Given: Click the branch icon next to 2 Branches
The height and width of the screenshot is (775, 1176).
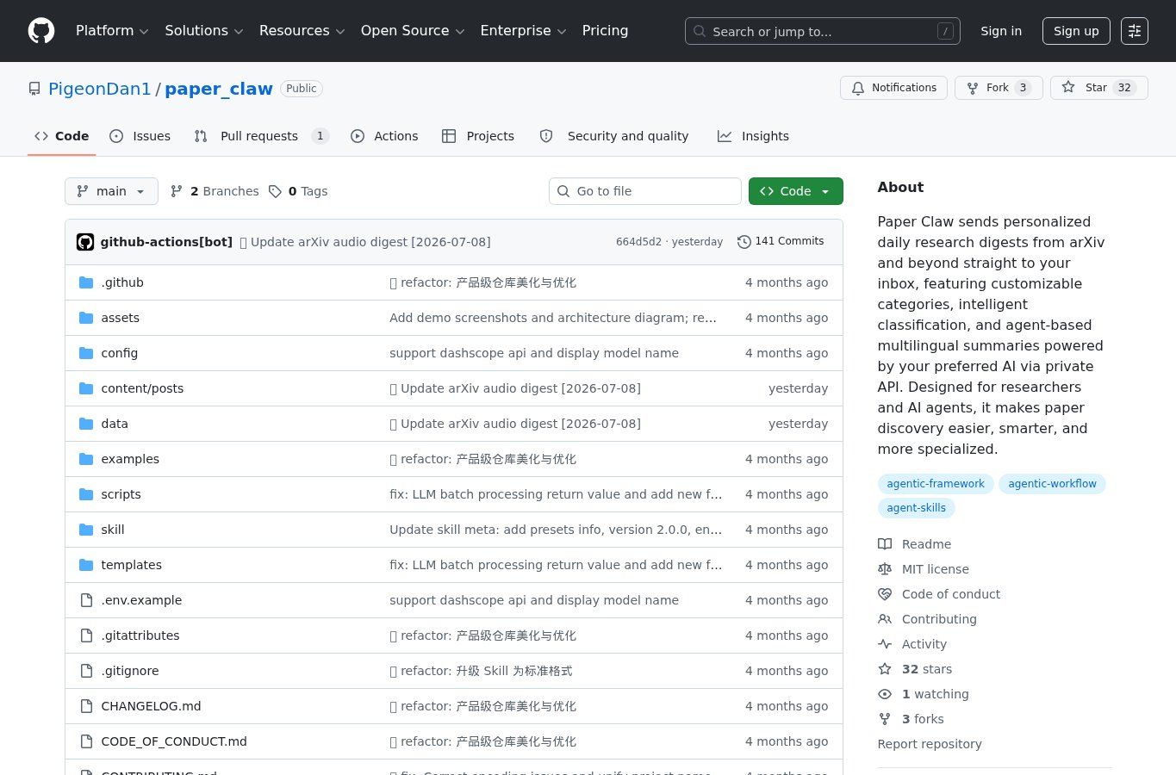Looking at the screenshot, I should [177, 191].
